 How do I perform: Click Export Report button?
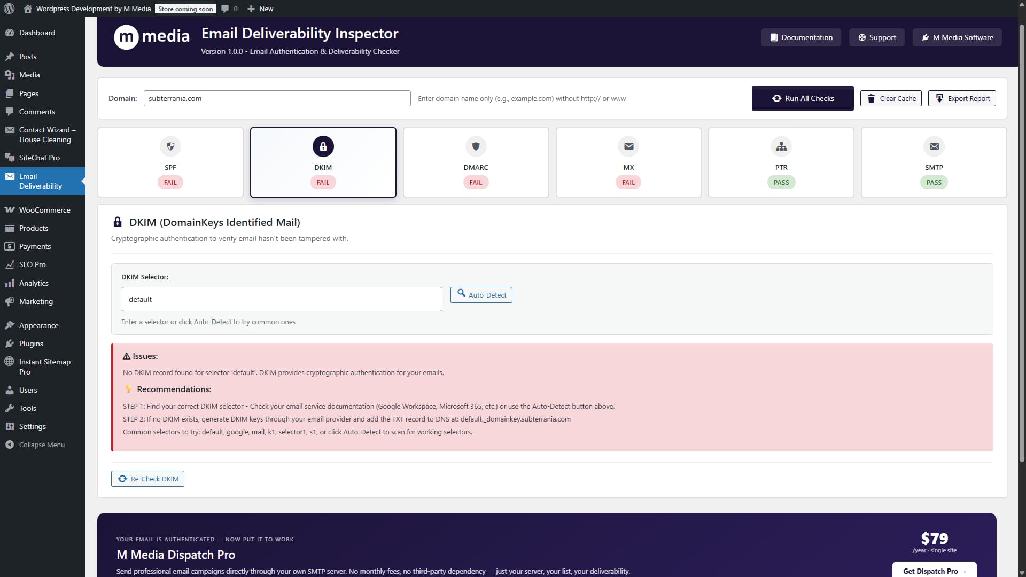(961, 98)
